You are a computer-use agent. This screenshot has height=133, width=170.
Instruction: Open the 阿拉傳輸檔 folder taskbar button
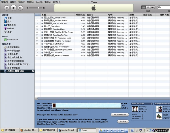click(10, 130)
